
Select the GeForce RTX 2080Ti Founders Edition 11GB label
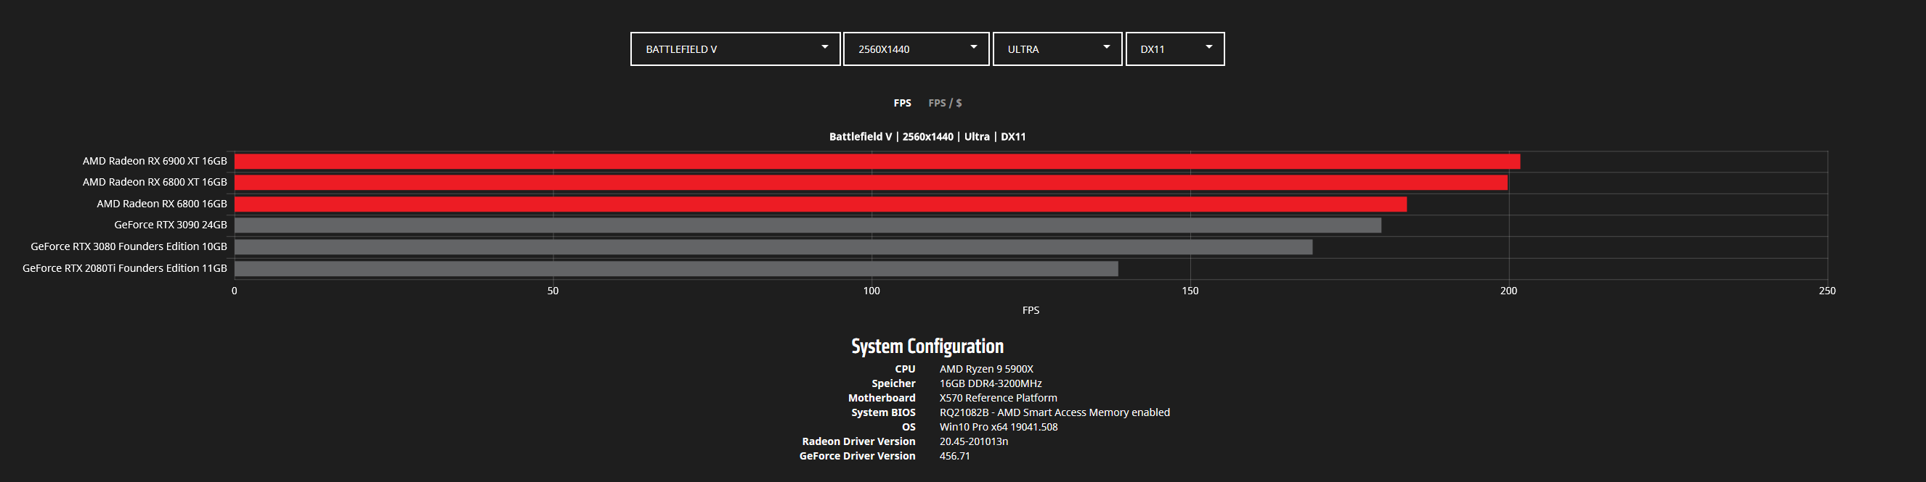click(x=125, y=268)
